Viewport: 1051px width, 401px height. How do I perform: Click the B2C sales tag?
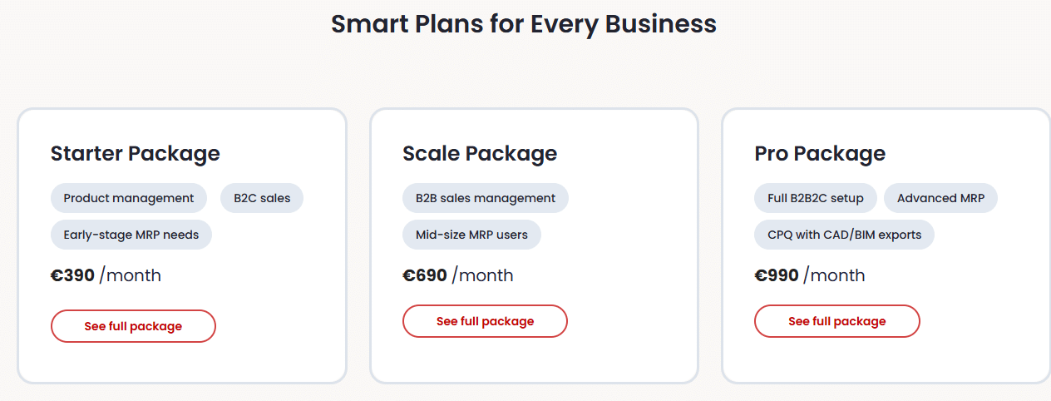[x=262, y=198]
